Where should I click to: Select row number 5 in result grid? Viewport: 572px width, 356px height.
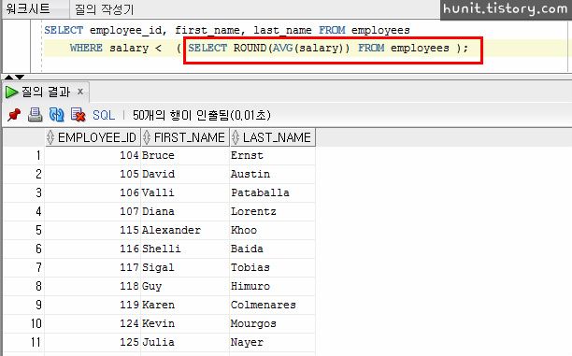pos(24,230)
